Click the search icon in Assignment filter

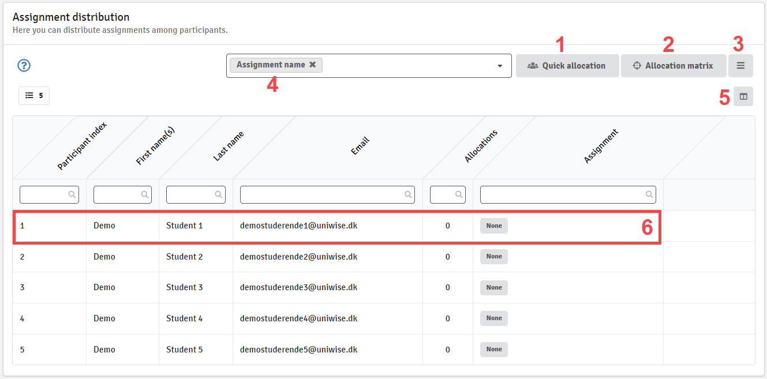(x=649, y=195)
